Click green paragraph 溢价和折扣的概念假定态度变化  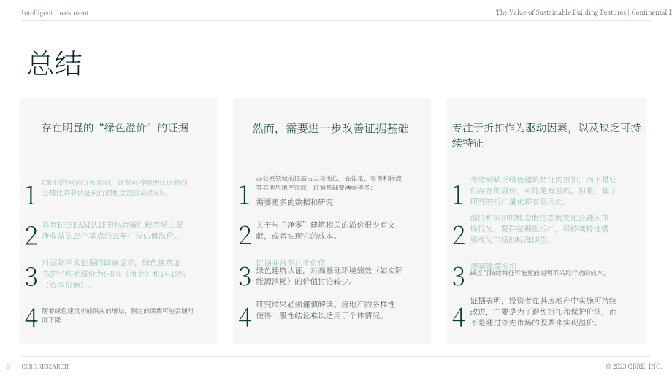(x=539, y=228)
